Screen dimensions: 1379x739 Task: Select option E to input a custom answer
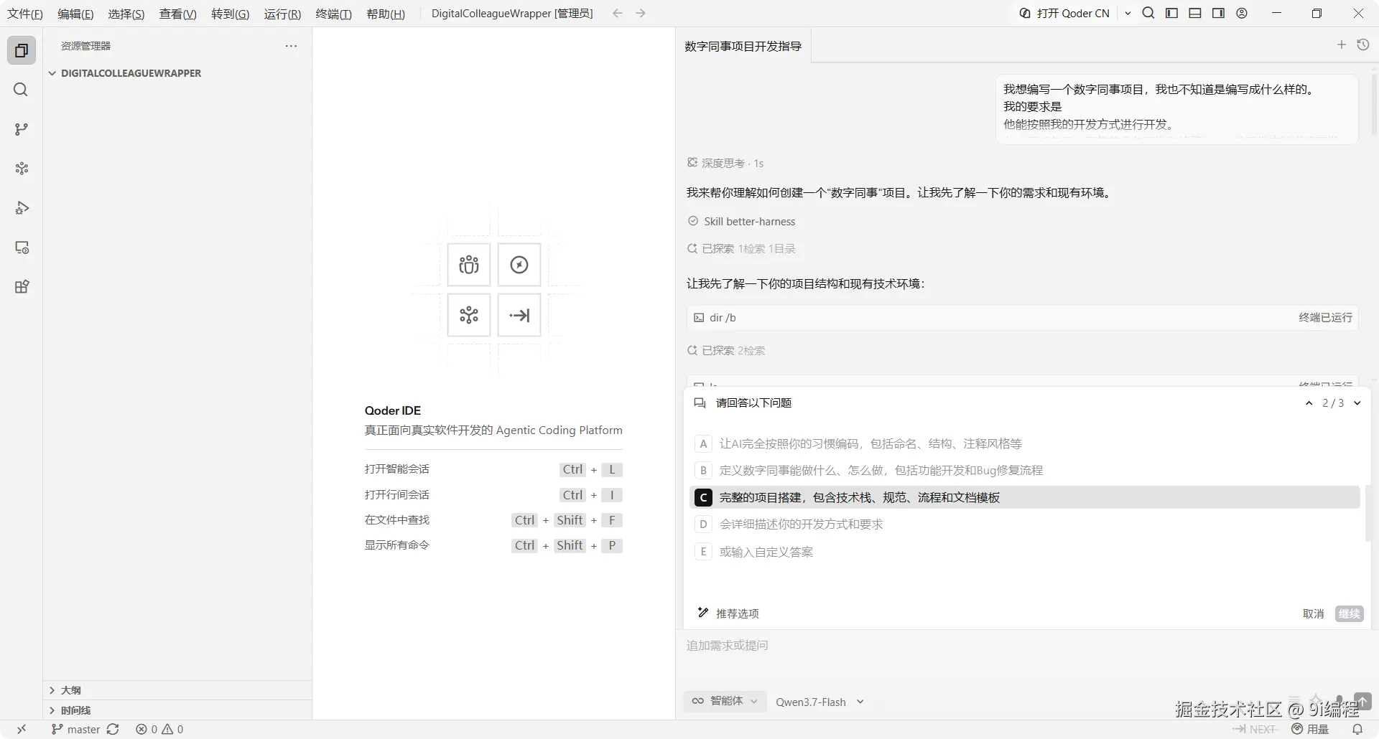click(1025, 552)
